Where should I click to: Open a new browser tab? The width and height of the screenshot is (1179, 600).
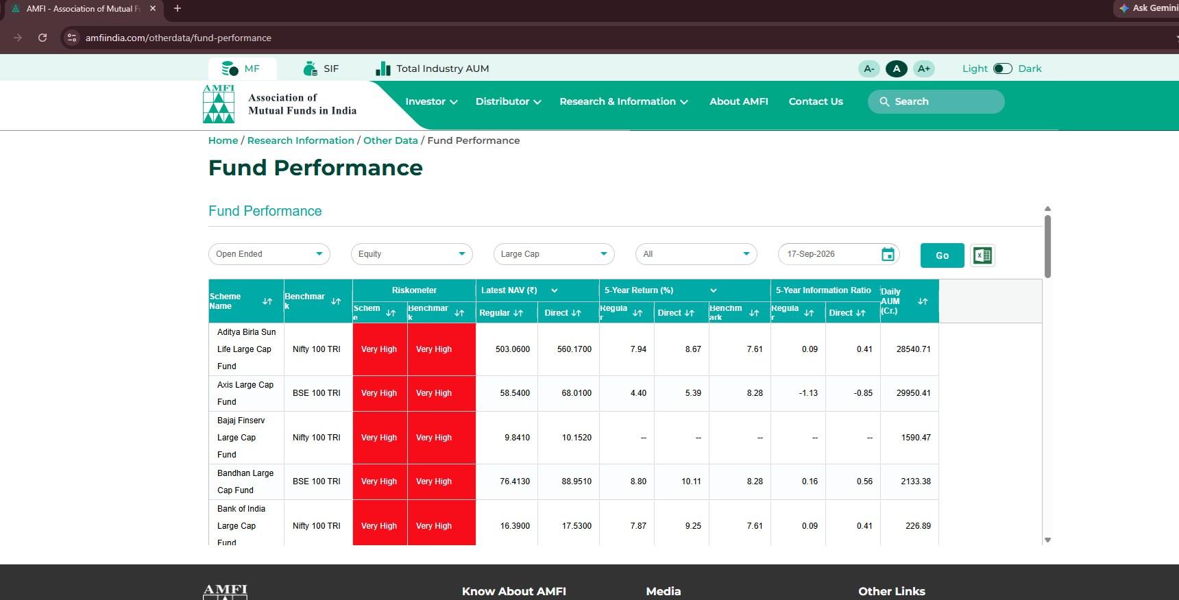178,8
